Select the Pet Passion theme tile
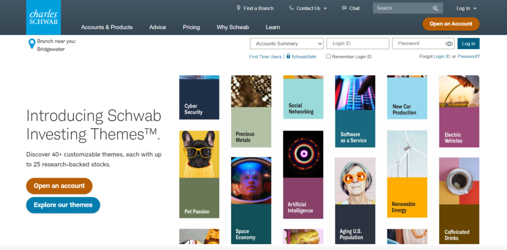This screenshot has height=250, width=507. [199, 174]
